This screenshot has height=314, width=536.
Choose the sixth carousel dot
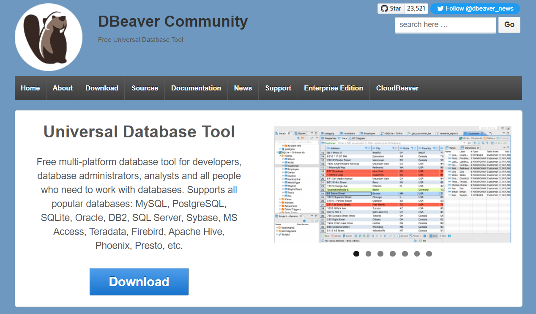(417, 254)
